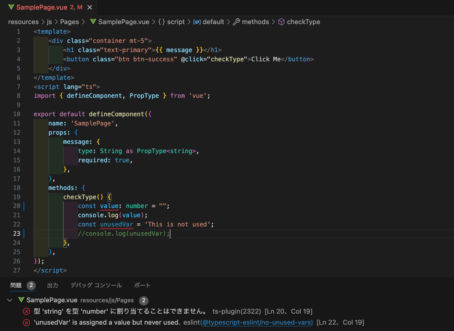Click the 'SamplePage' name string on line 11

93,123
